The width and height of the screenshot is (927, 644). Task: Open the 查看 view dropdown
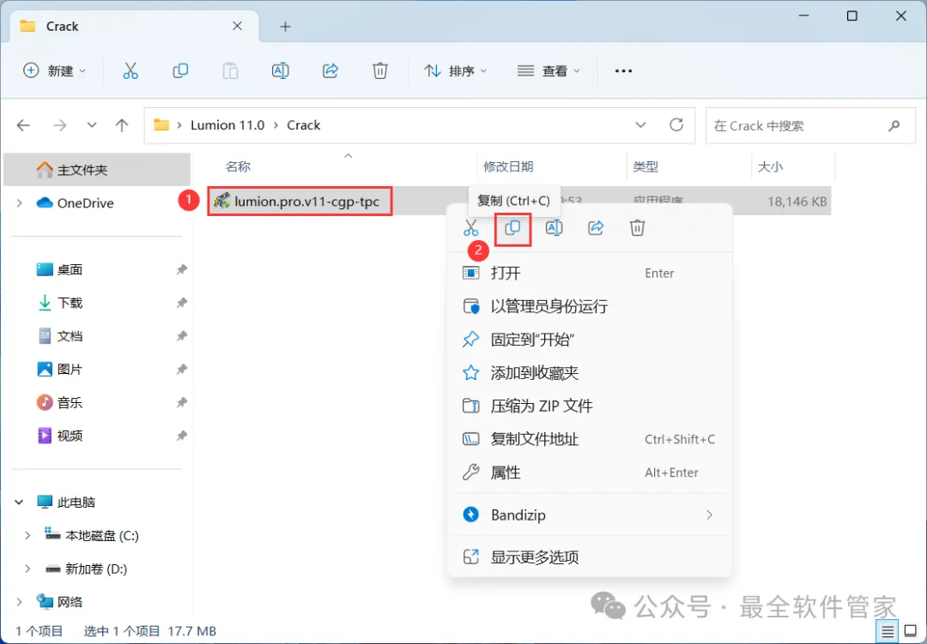(x=548, y=71)
